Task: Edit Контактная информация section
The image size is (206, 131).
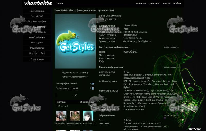Action: point(171,47)
